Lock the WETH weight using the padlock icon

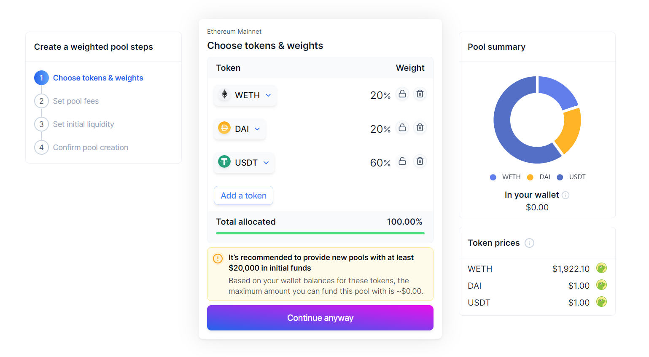pos(402,94)
